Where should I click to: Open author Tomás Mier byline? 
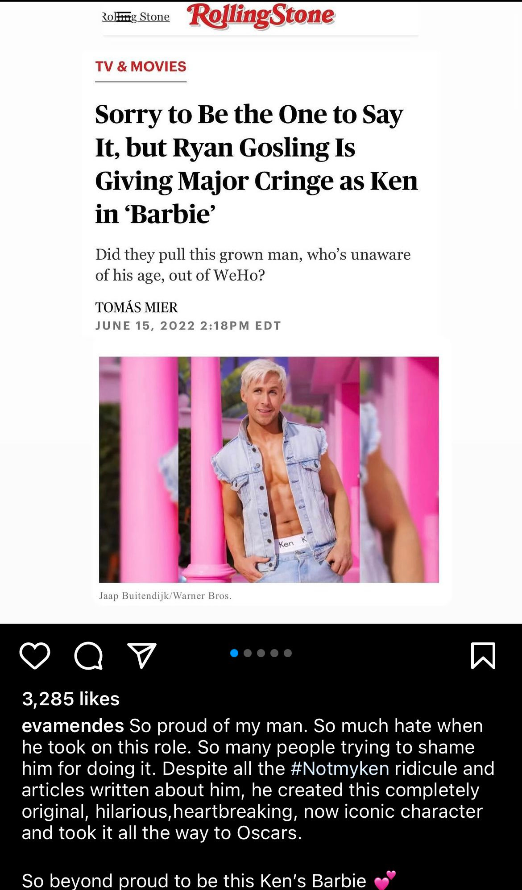coord(137,307)
